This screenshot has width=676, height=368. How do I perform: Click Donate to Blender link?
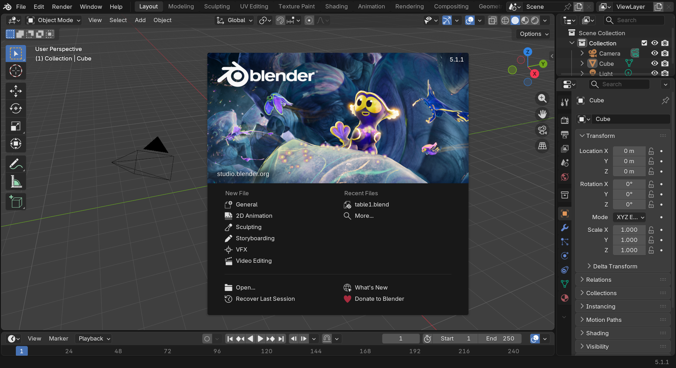pyautogui.click(x=379, y=299)
